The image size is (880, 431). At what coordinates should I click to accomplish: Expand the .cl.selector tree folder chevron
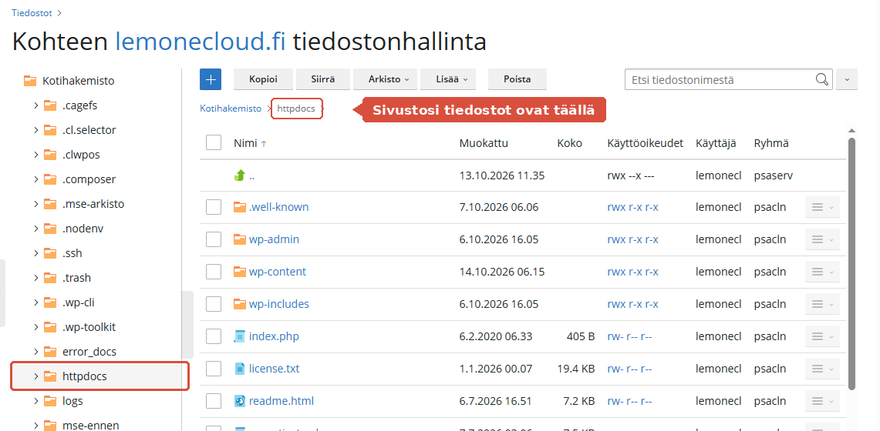tap(36, 130)
